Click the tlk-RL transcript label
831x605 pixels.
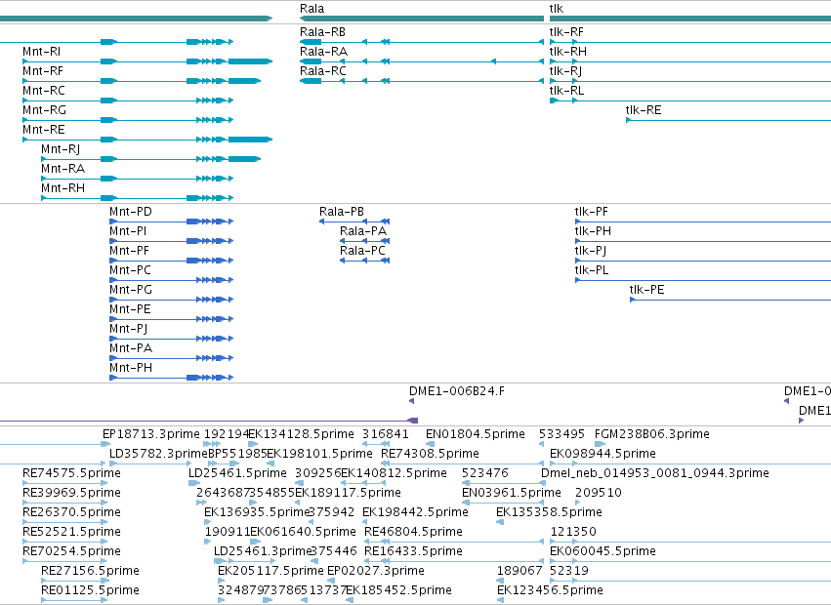[566, 91]
